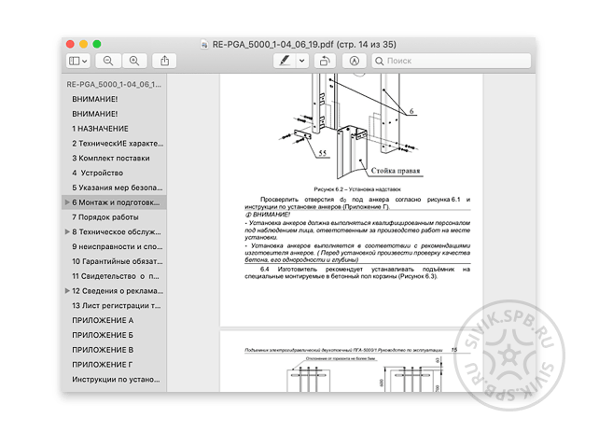This screenshot has height=432, width=599.
Task: Minimize the window with yellow button
Action: click(x=84, y=44)
